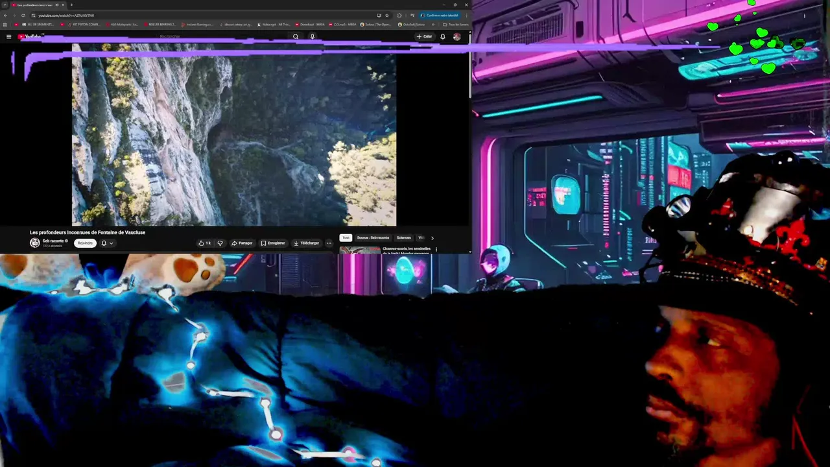Bookmark the page with the star icon
Image resolution: width=830 pixels, height=467 pixels.
pos(387,16)
